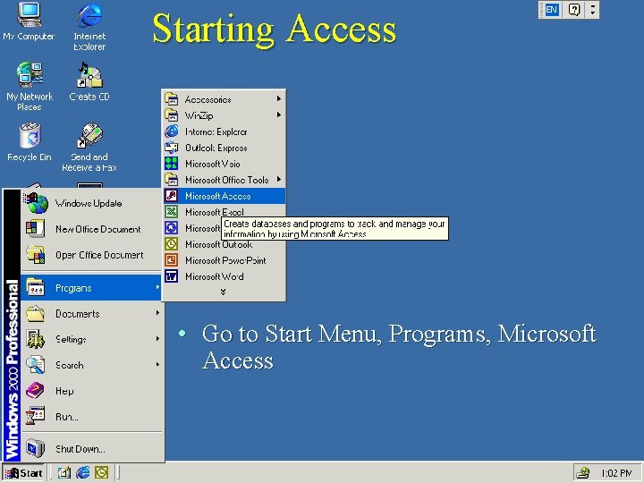This screenshot has height=483, width=644.
Task: Click the Programs folder icon in Start menu
Action: (x=35, y=287)
